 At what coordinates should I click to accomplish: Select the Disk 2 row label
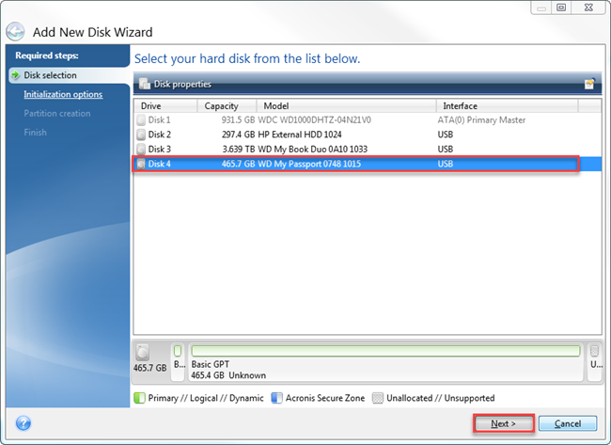[160, 135]
